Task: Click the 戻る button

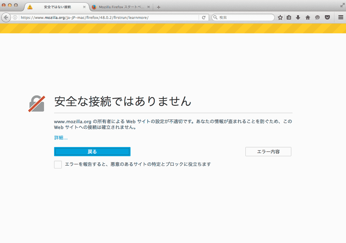Action: tap(92, 152)
